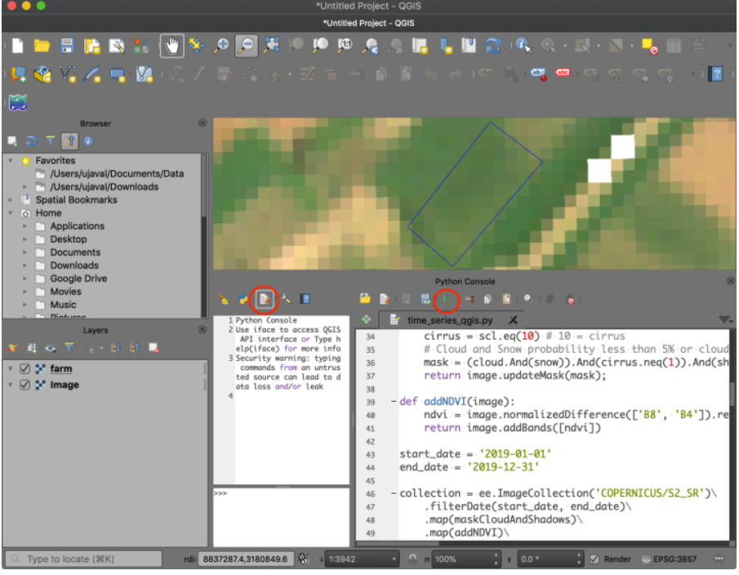This screenshot has height=575, width=739.
Task: Select the Movies folder in Browser
Action: (65, 292)
